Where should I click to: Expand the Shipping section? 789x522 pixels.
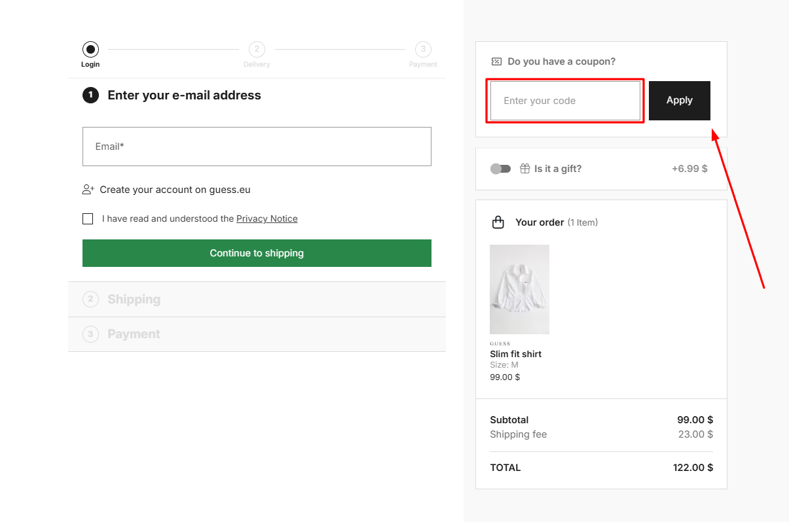click(257, 300)
